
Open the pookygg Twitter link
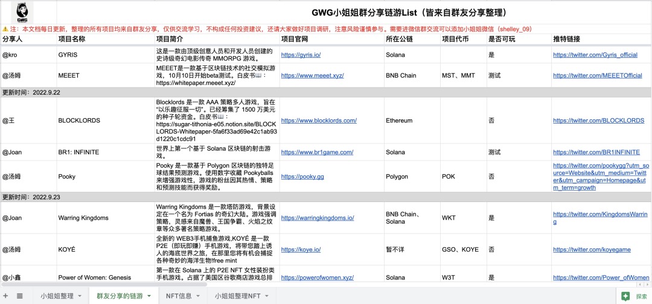[x=601, y=177]
